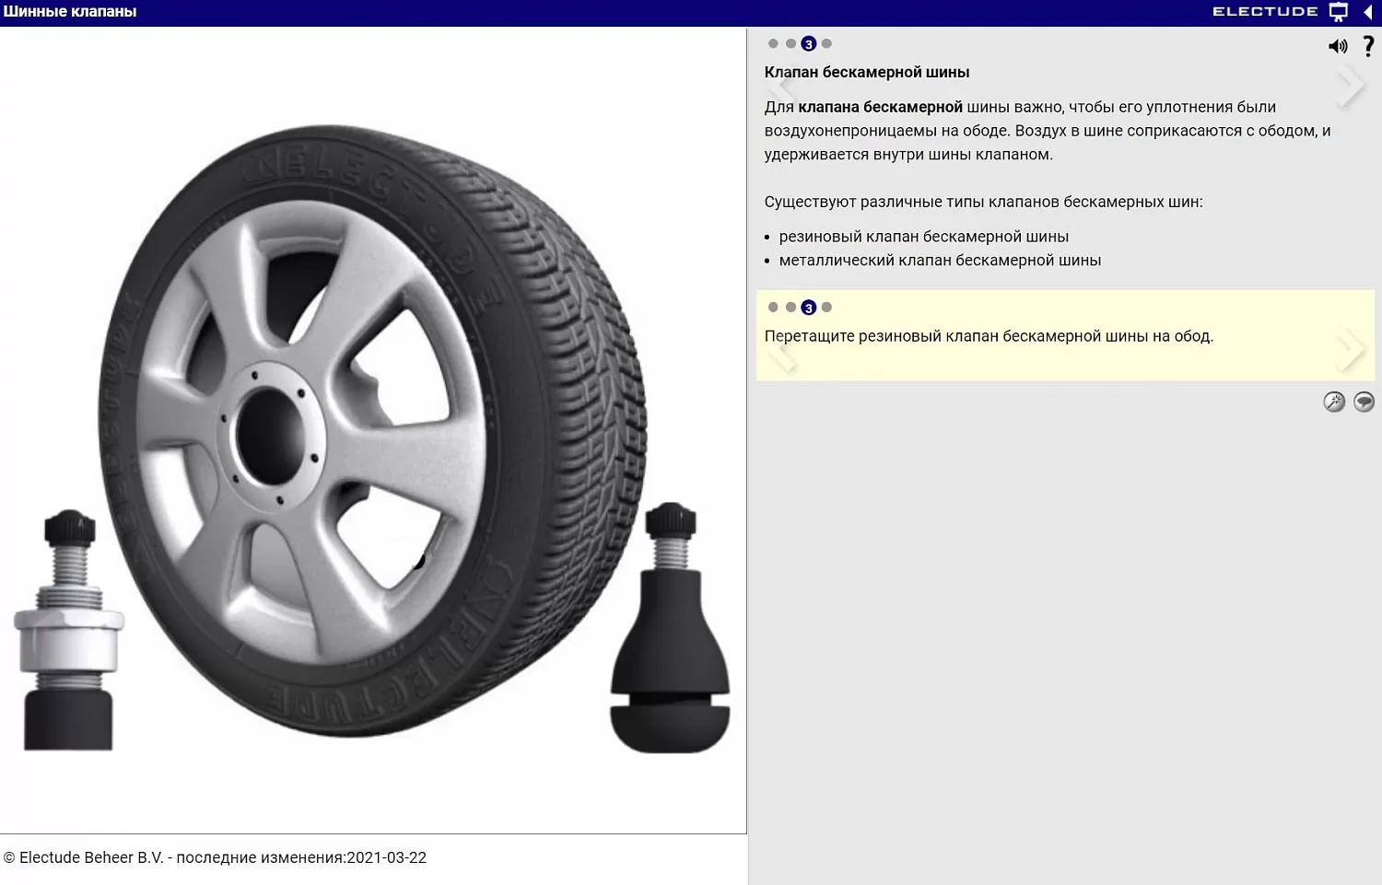Select second page dot in top pagination

coord(791,43)
